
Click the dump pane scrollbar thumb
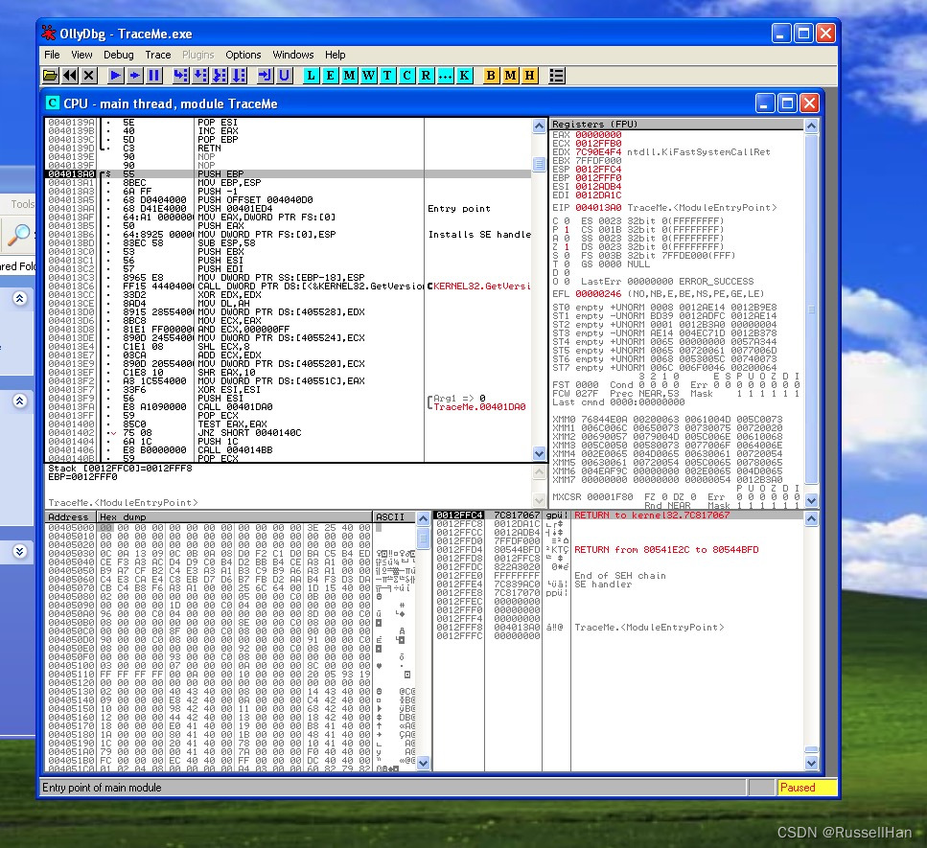coord(423,539)
